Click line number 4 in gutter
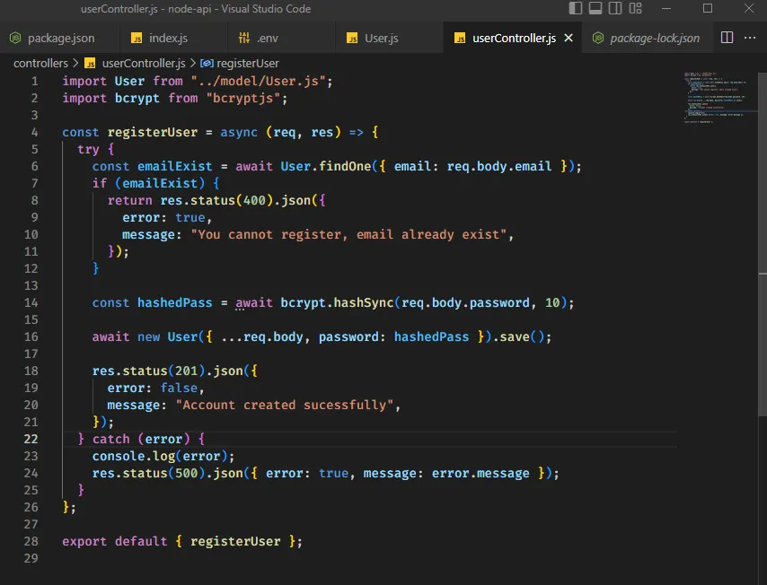This screenshot has height=585, width=767. click(34, 132)
